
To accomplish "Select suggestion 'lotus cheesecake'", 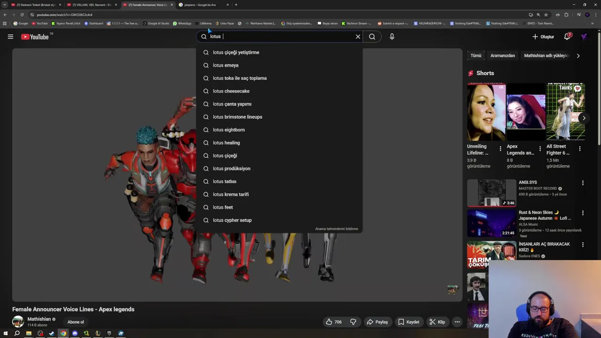I will 279,91.
